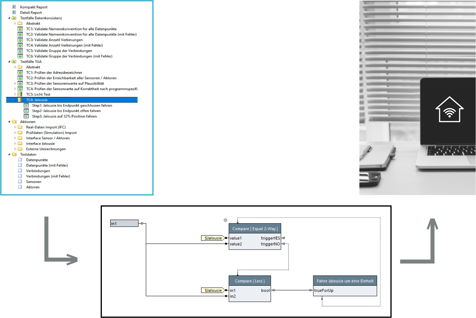Click the test icon of TC3: Validate Anzahl Verbindungen
This screenshot has width=476, height=318.
(20, 40)
